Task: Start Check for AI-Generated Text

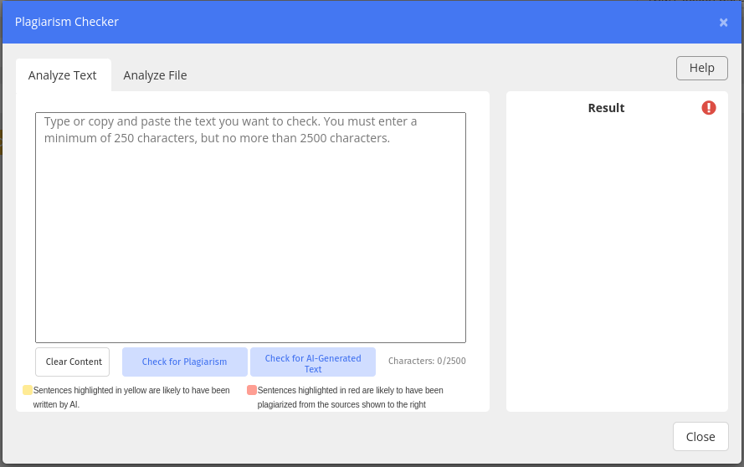Action: [313, 362]
